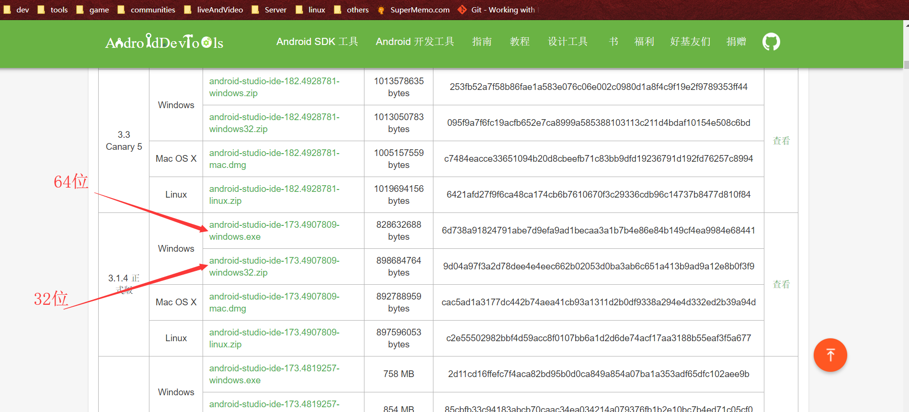Viewport: 909px width, 412px height.
Task: Download android-studio-ide-173.4907809-windows.exe
Action: [274, 231]
